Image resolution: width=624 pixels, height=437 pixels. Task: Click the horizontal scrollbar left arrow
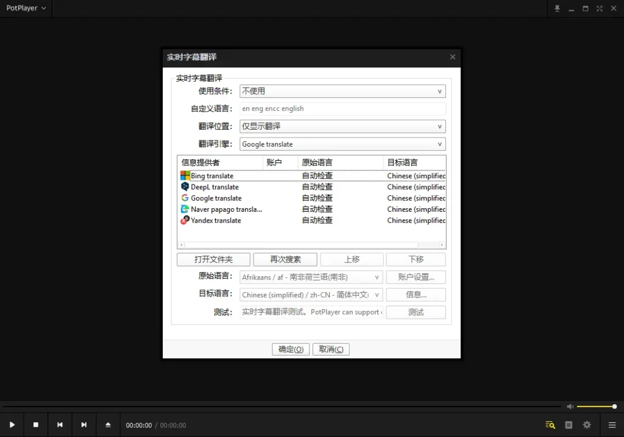tap(182, 245)
